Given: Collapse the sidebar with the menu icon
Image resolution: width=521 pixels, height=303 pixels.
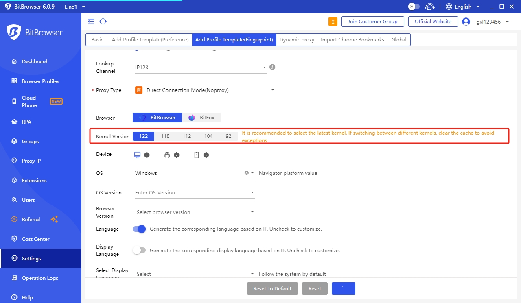Looking at the screenshot, I should click(x=91, y=22).
